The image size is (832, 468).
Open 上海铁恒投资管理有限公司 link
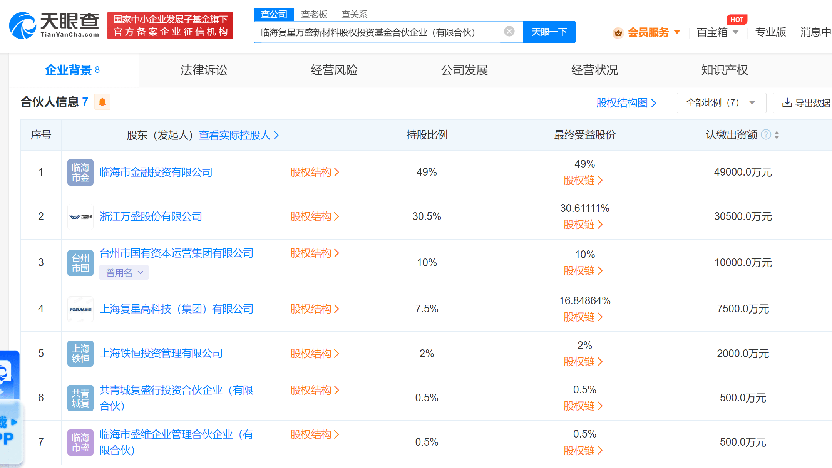coord(161,353)
